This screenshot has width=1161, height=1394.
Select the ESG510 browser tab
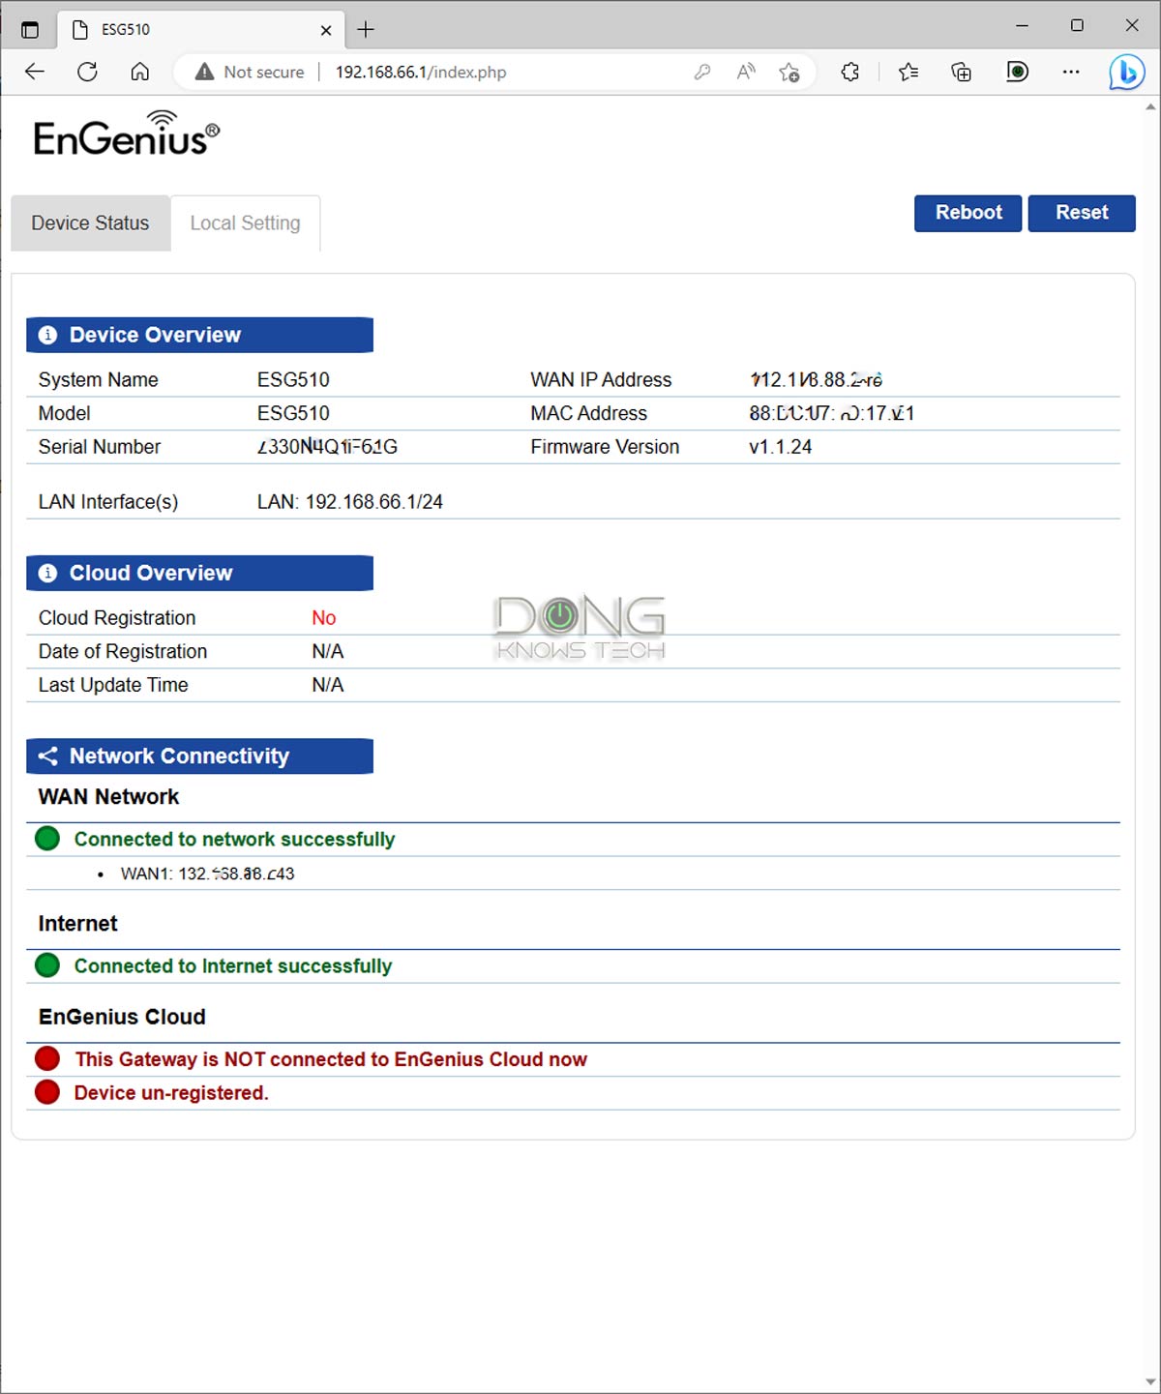tap(200, 30)
